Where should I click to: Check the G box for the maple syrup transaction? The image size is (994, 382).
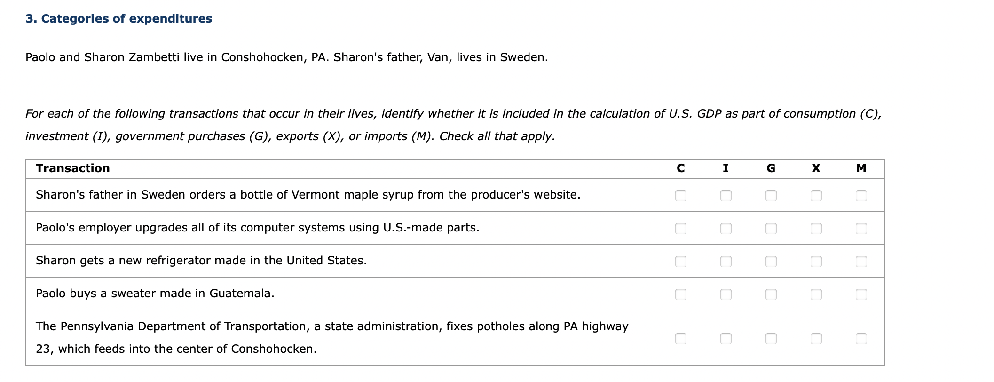click(x=771, y=196)
